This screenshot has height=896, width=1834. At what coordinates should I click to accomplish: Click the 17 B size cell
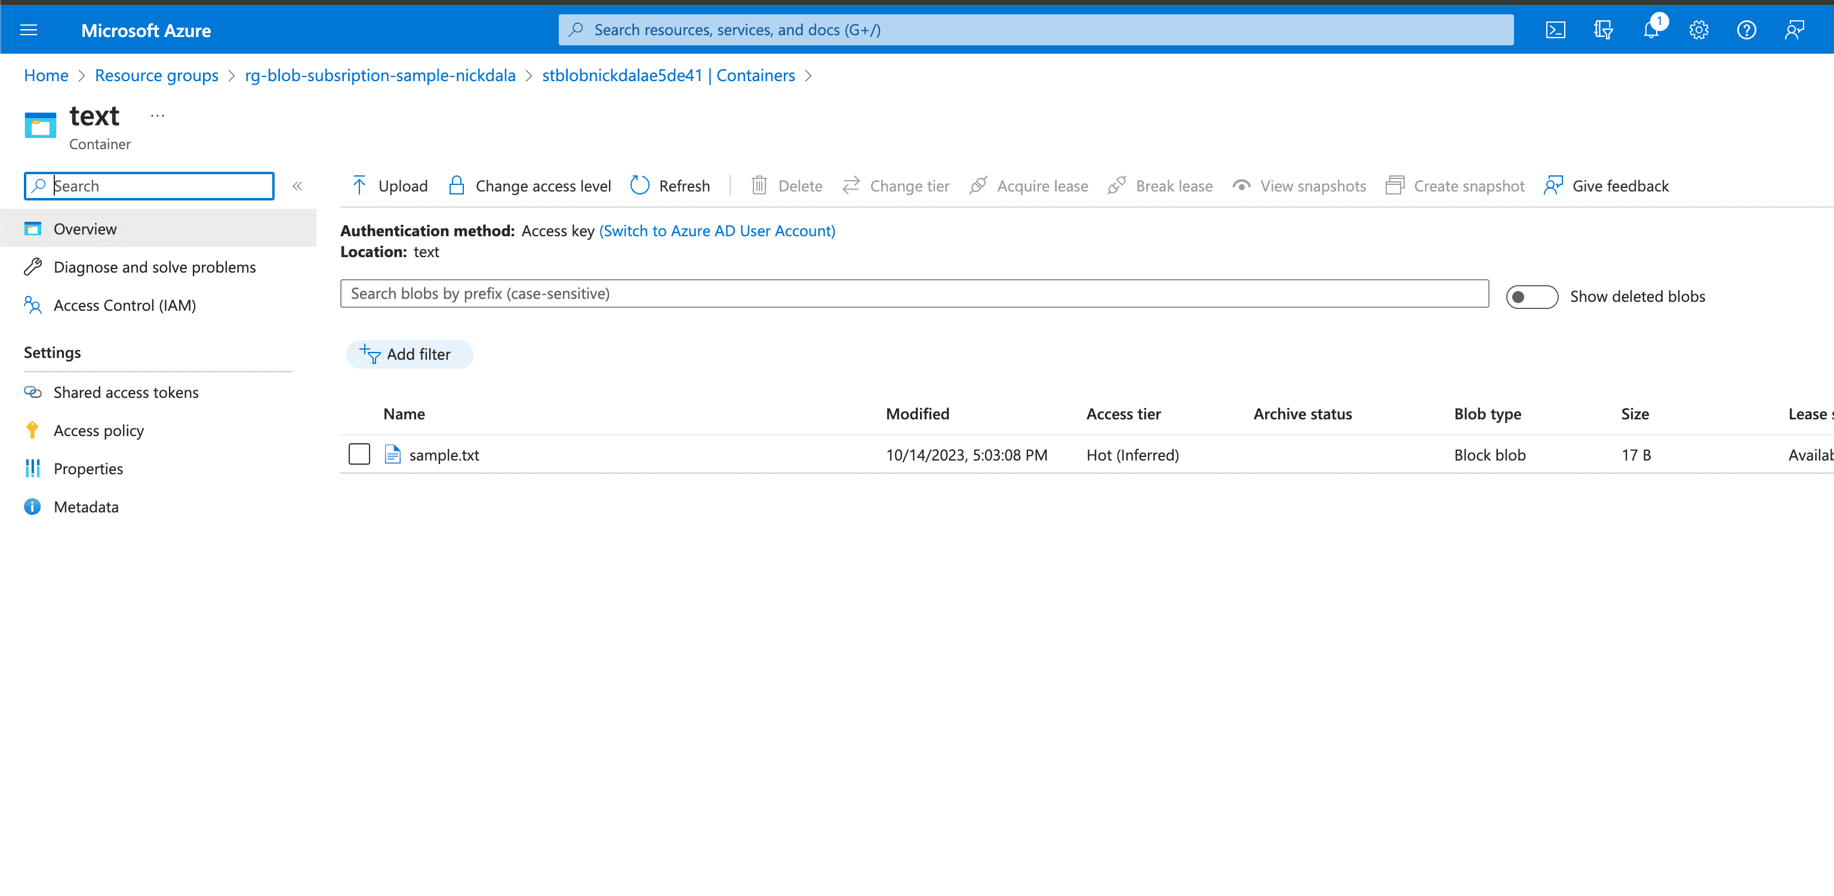(1636, 455)
